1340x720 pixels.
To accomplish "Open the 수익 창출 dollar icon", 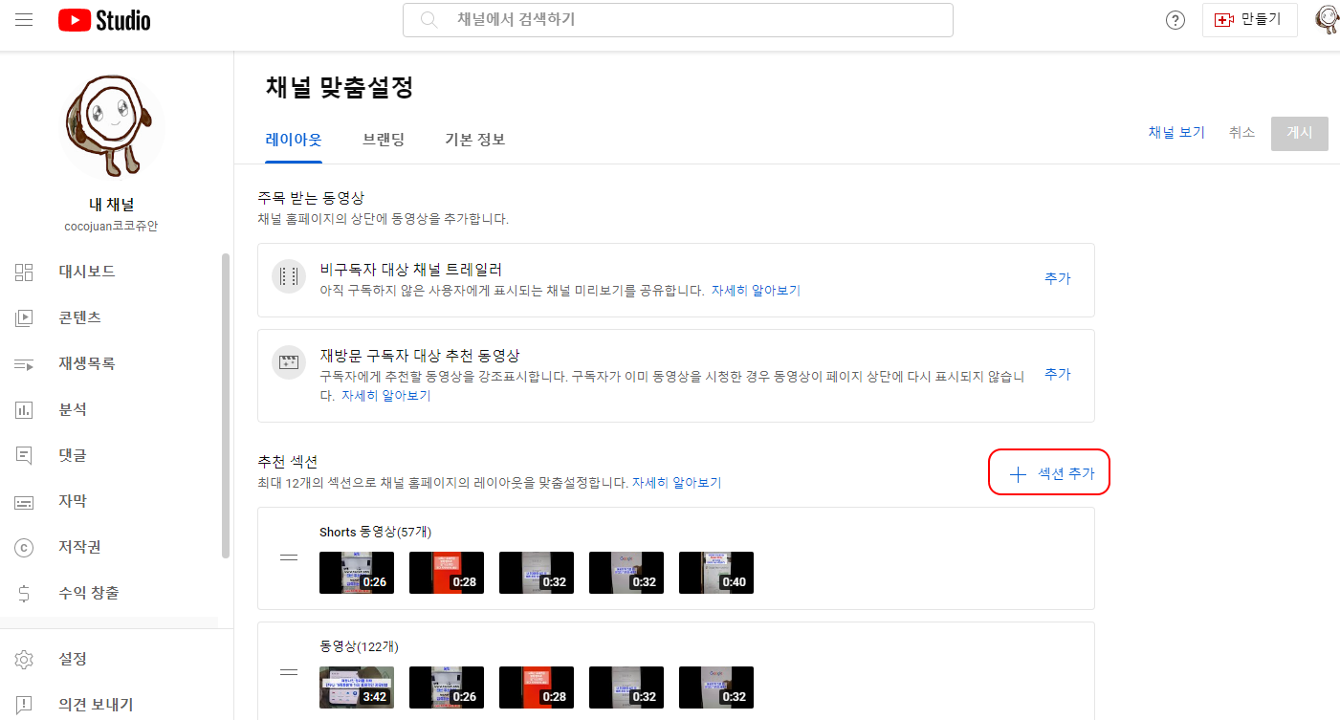I will 25,593.
